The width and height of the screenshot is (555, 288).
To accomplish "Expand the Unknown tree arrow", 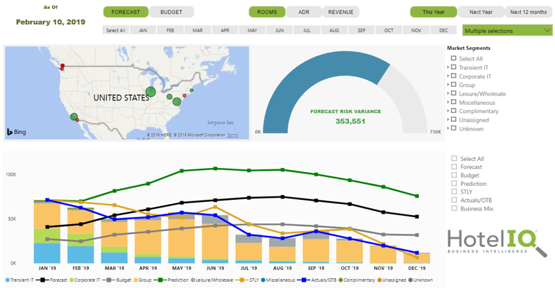I will (448, 128).
